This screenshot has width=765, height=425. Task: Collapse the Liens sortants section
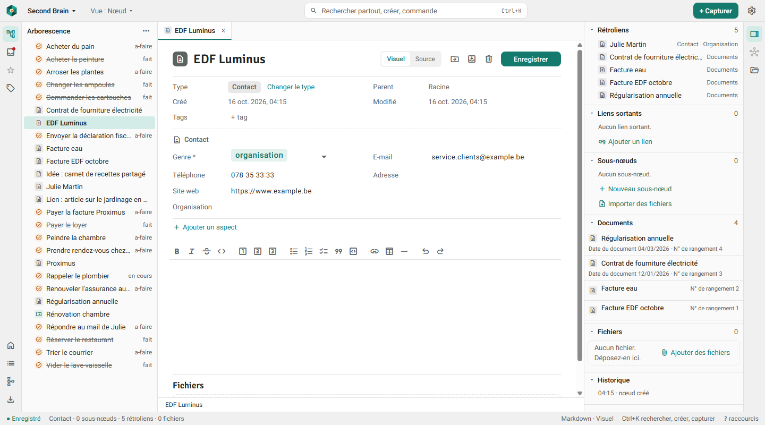[592, 114]
